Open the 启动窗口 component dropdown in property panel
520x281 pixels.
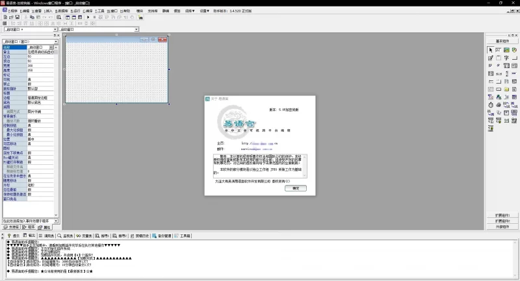[x=56, y=41]
